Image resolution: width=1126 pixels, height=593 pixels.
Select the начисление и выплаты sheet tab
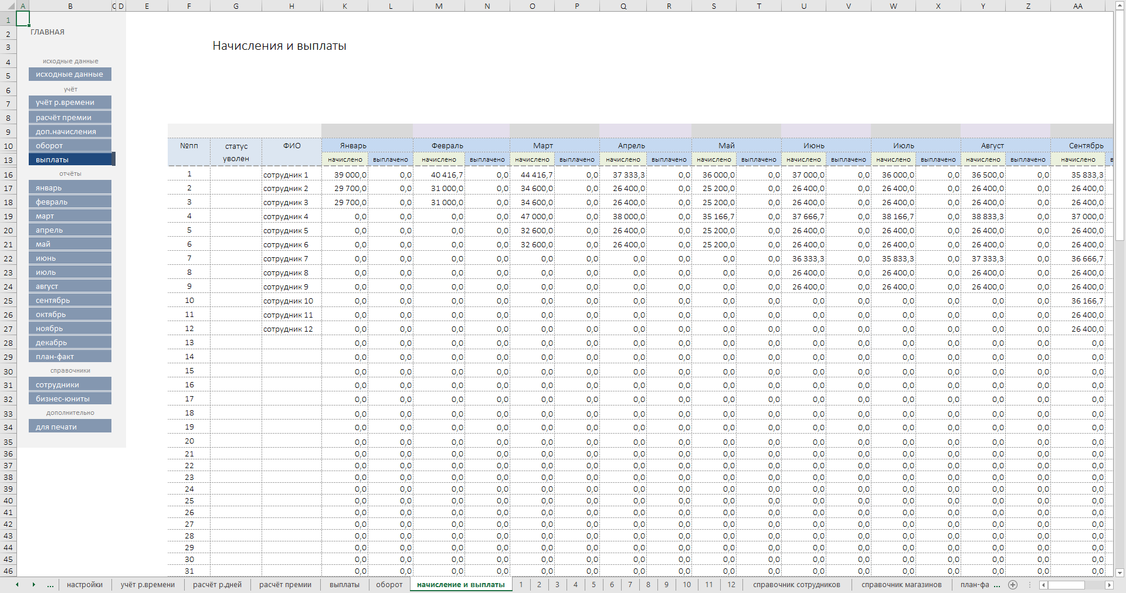(x=461, y=585)
